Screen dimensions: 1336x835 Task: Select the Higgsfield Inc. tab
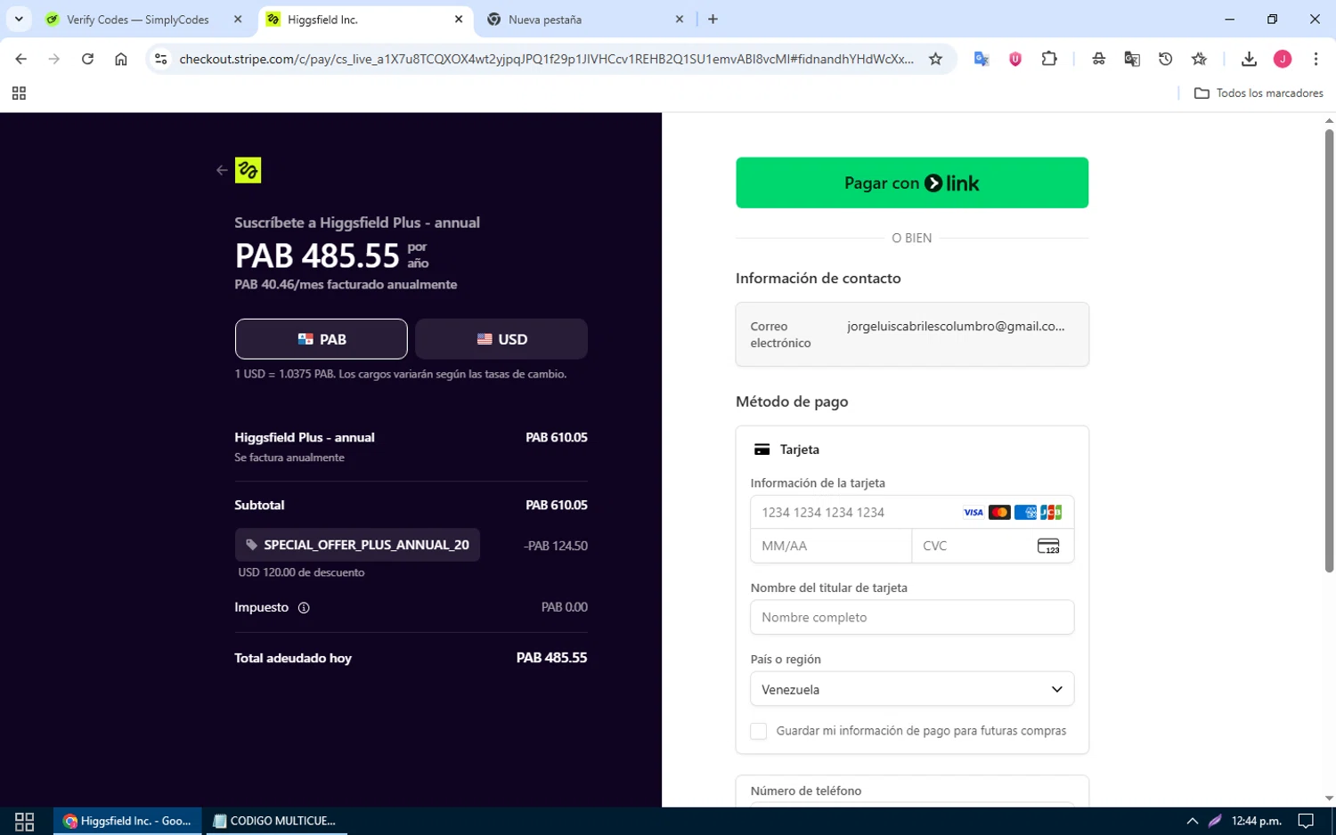coord(364,20)
